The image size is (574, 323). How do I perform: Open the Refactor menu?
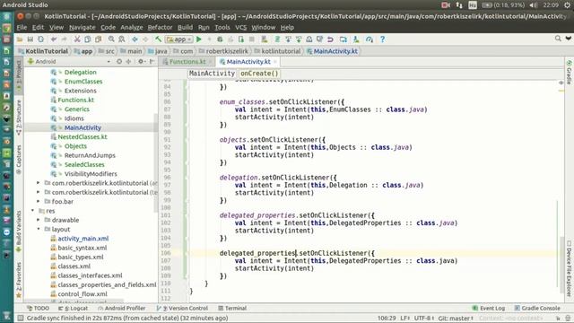pos(160,28)
